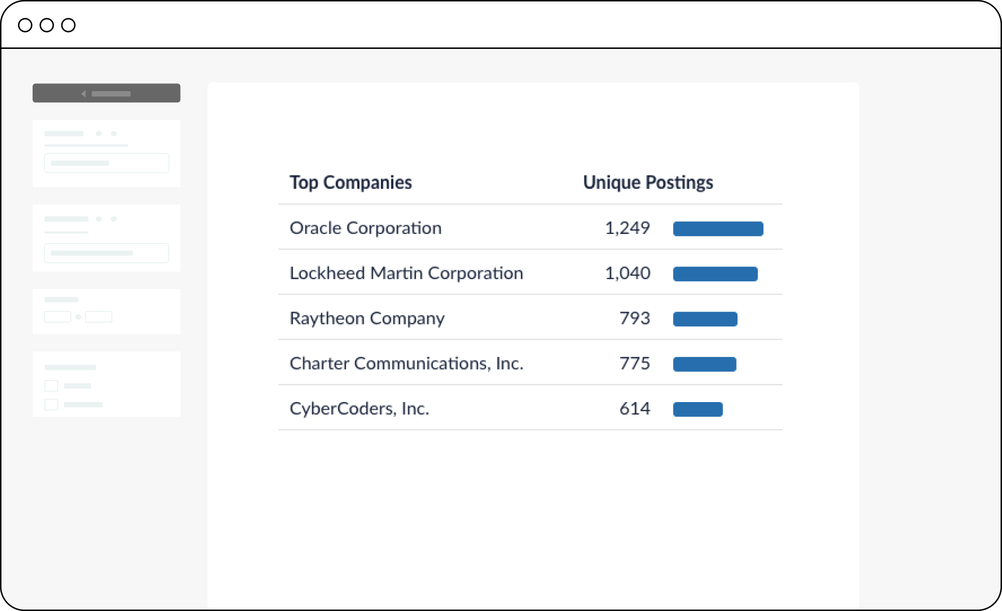Open the Lockheed Martin Corporation entry
Image resolution: width=1002 pixels, height=611 pixels.
point(406,273)
